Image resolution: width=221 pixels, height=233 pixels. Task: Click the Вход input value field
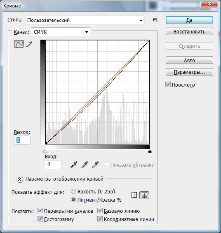[x=53, y=165]
